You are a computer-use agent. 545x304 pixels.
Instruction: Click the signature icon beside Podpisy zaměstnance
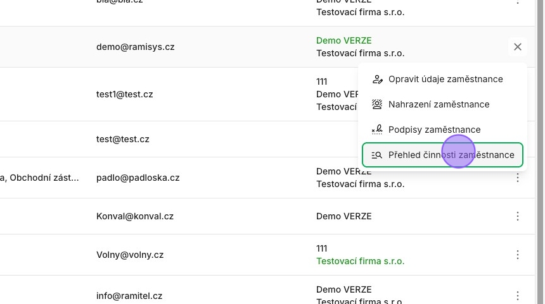click(x=377, y=130)
